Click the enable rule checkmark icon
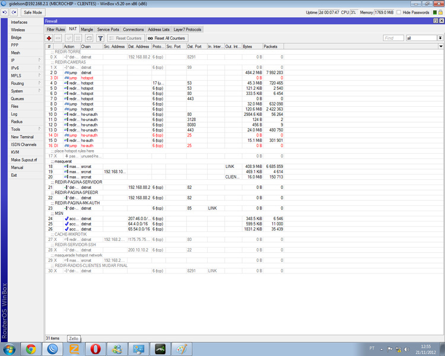The width and height of the screenshot is (445, 356). tap(69, 38)
